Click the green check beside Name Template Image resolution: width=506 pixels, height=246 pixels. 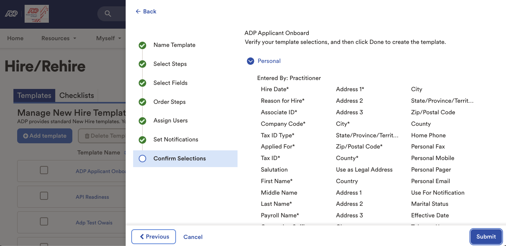142,45
